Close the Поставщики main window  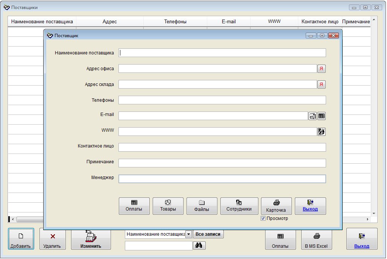[376, 8]
